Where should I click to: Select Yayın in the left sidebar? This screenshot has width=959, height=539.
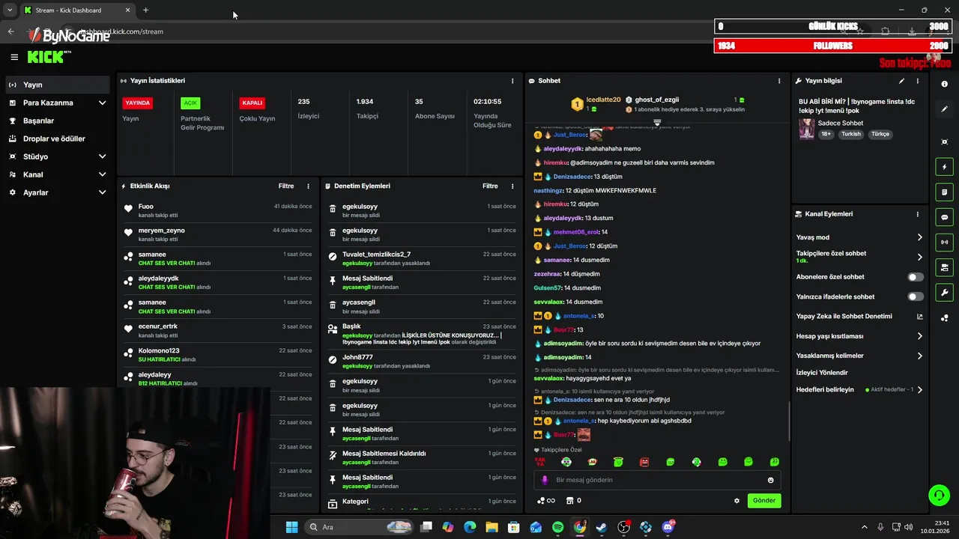57,85
